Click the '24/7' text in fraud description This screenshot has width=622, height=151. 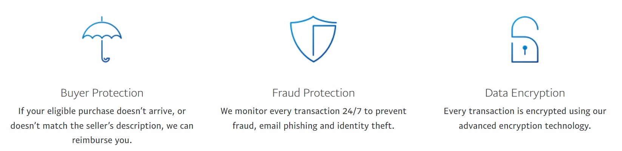[x=352, y=111]
